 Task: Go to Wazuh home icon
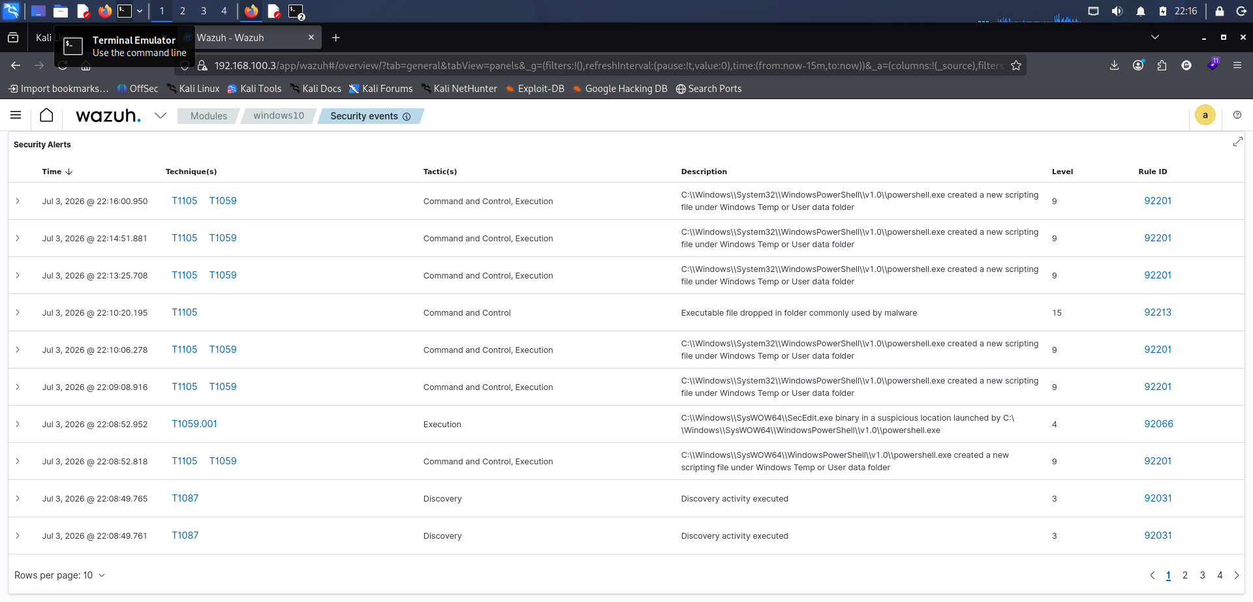(x=46, y=115)
